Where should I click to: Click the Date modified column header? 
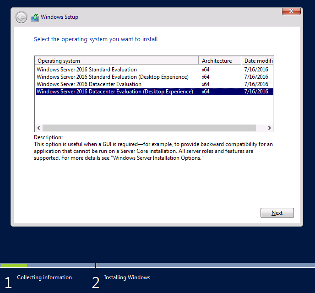[x=257, y=60]
